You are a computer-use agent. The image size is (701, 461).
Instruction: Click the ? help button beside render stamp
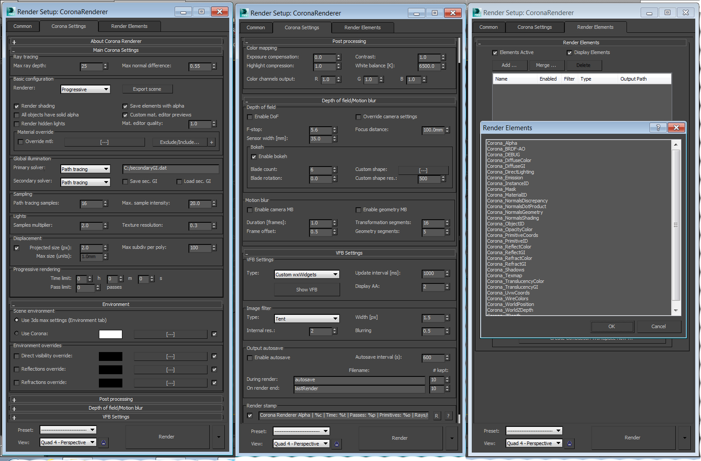point(448,416)
